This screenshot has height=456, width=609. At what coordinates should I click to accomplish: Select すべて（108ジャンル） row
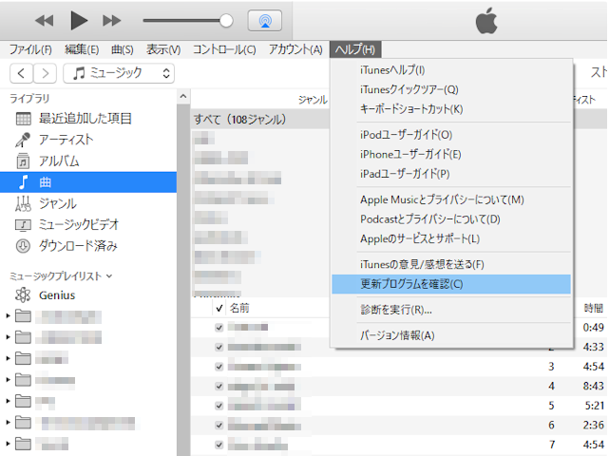tap(260, 120)
